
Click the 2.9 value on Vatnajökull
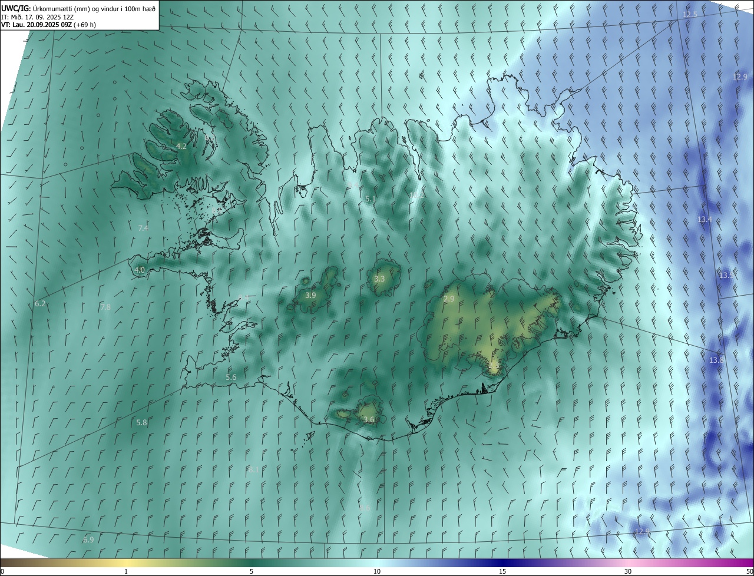click(449, 299)
